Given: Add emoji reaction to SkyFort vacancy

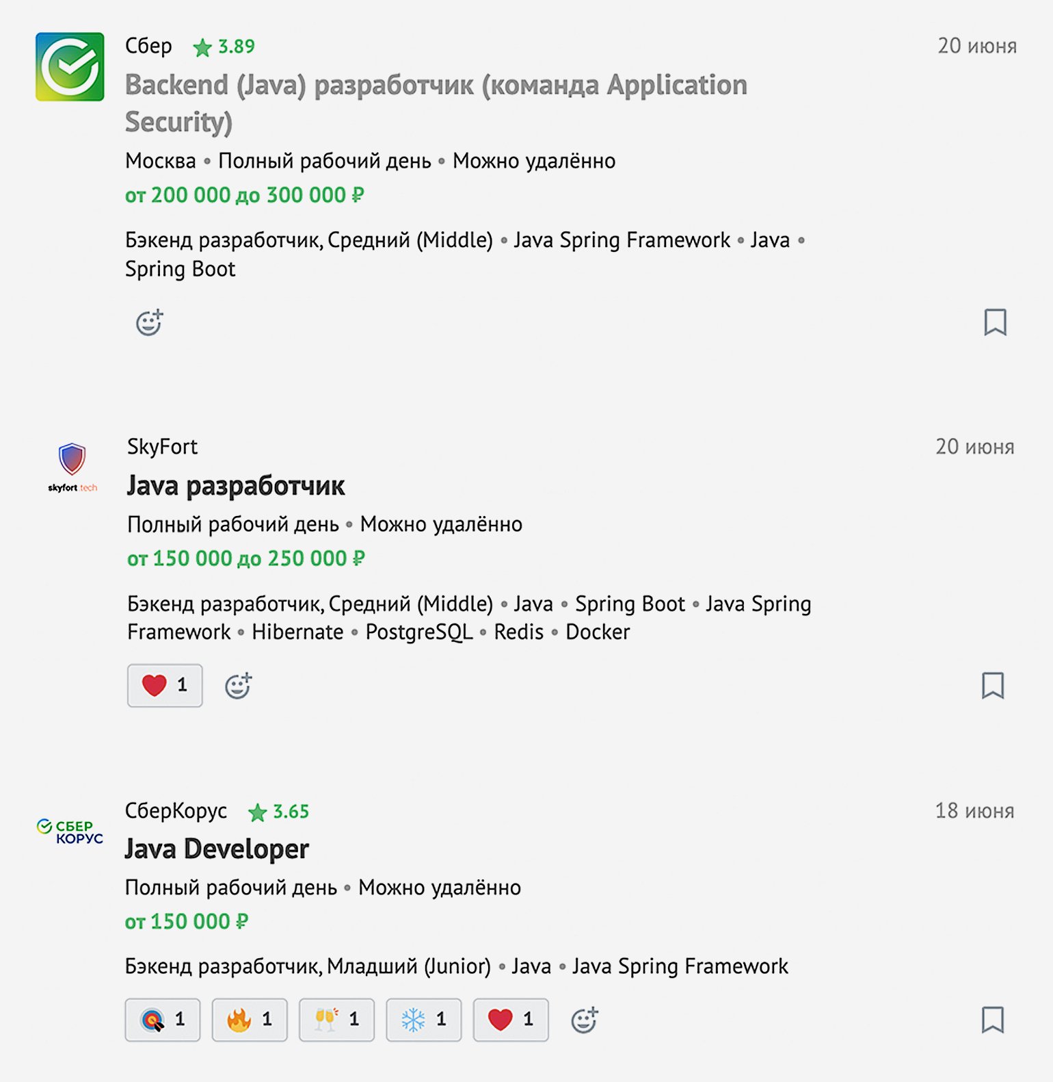Looking at the screenshot, I should (x=238, y=685).
